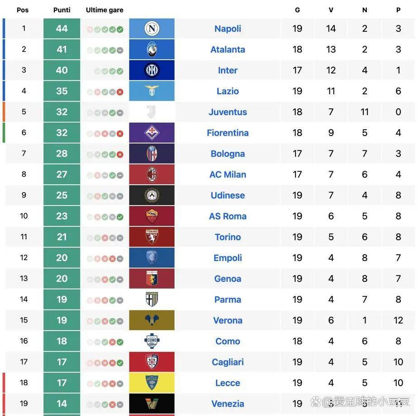The width and height of the screenshot is (418, 416).
Task: Click the AC Milan crest
Action: (152, 174)
